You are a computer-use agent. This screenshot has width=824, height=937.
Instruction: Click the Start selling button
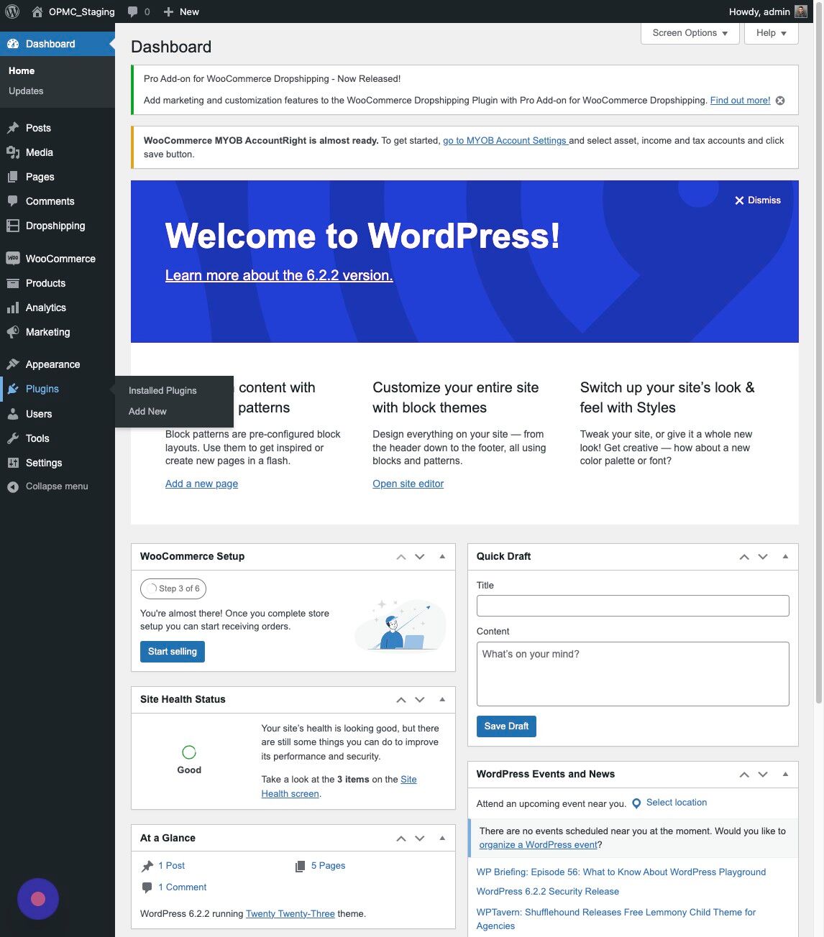(173, 652)
